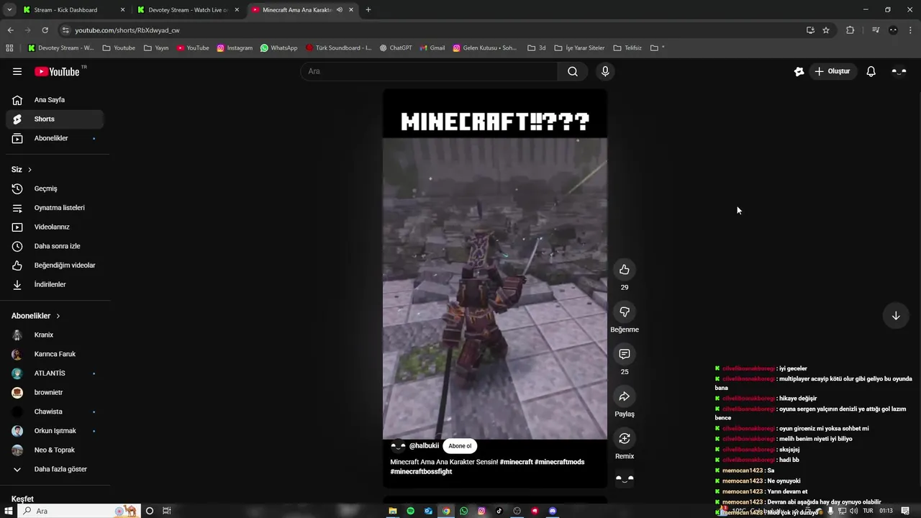Open the Kranix subscription channel
Viewport: 921px width, 518px height.
tap(55, 335)
